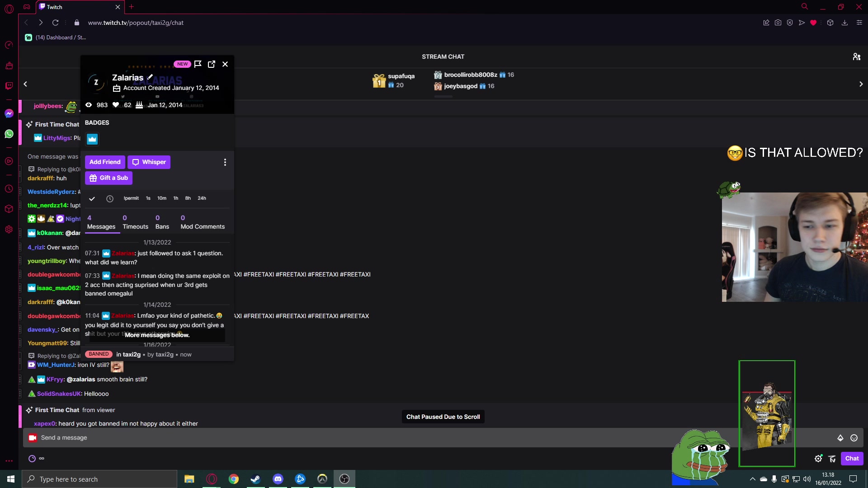Click the Gift a Sub button
The height and width of the screenshot is (488, 868).
(108, 178)
